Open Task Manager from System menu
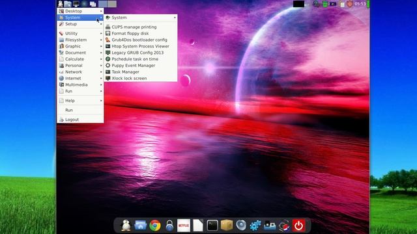417x234 pixels. coord(141,72)
